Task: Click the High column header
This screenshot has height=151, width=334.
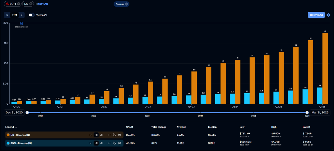Action: pos(274,127)
